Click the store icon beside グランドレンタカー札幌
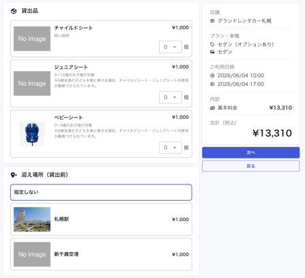305x278 pixels. (x=212, y=21)
